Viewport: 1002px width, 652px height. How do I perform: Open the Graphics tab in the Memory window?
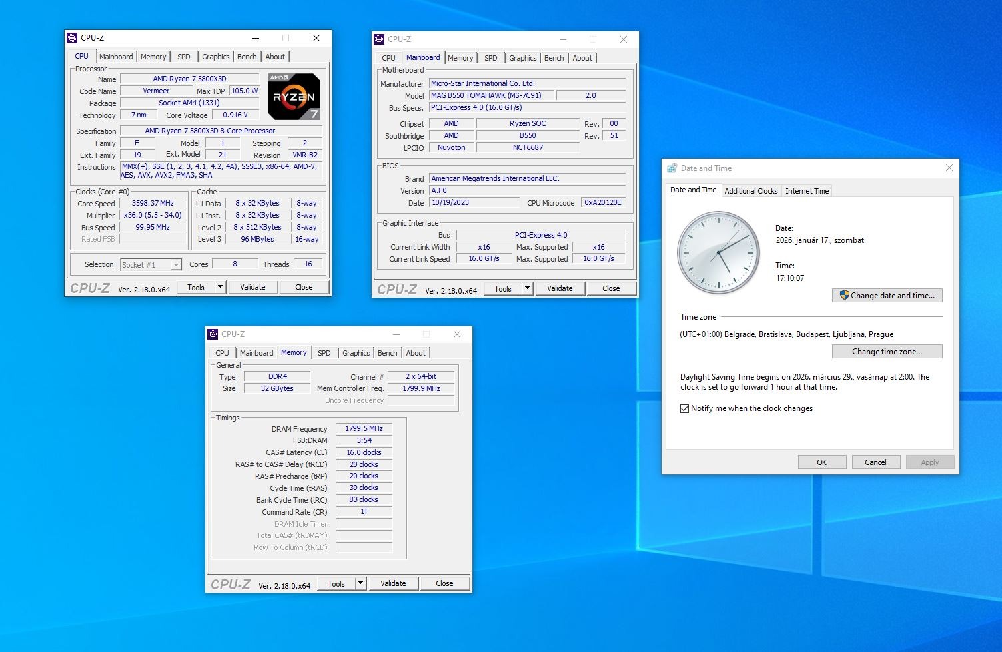pyautogui.click(x=356, y=353)
